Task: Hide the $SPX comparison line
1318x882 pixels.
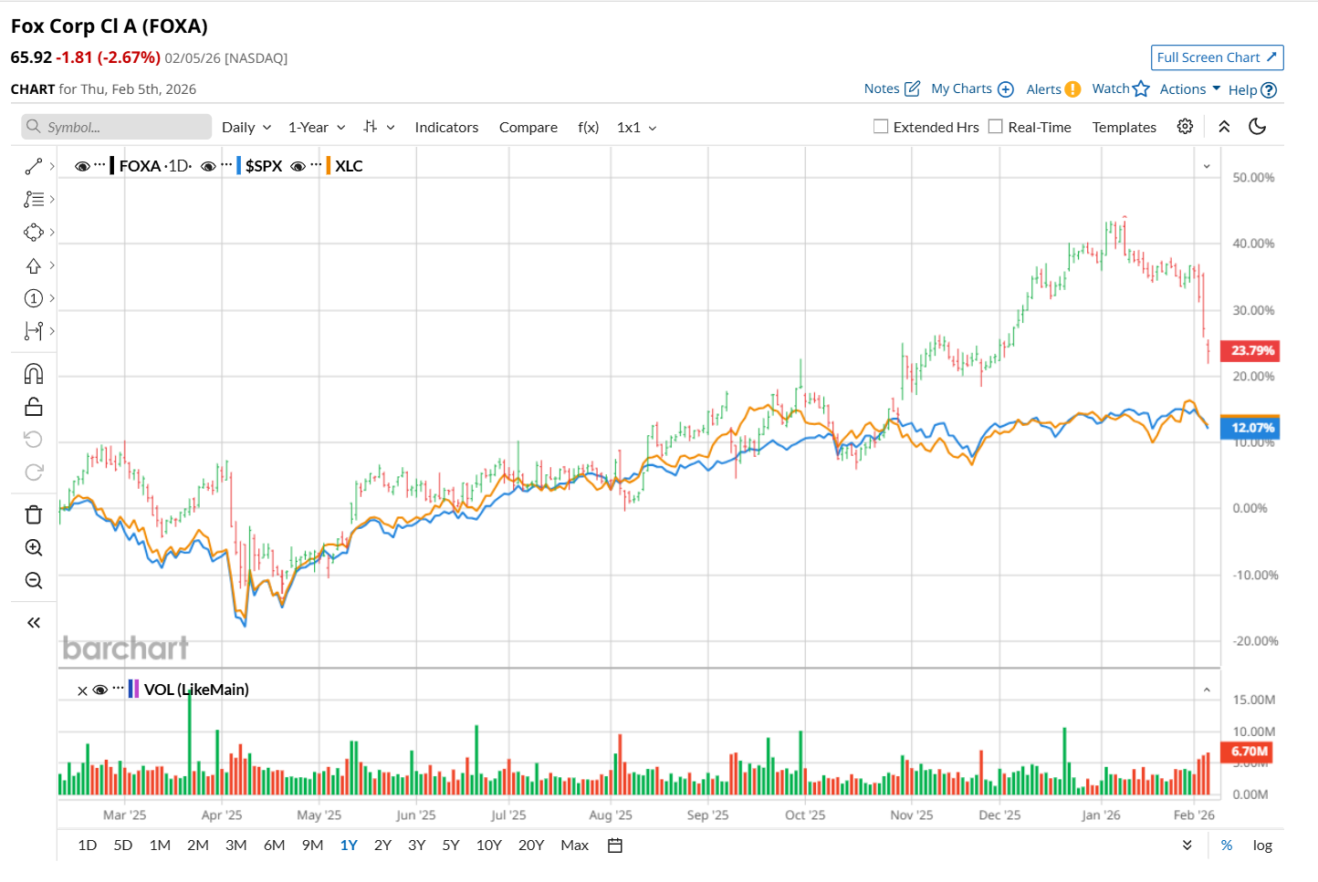Action: [x=208, y=166]
